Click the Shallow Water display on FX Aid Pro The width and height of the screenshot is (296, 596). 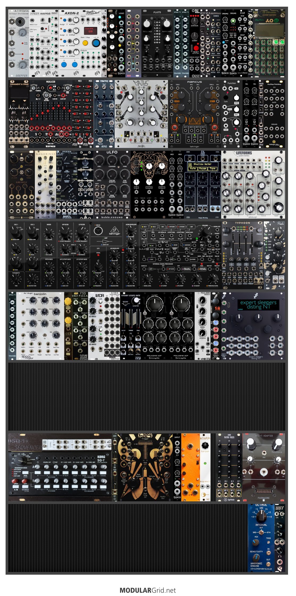point(203,166)
